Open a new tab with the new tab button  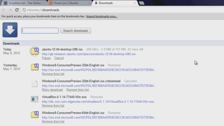141,3
